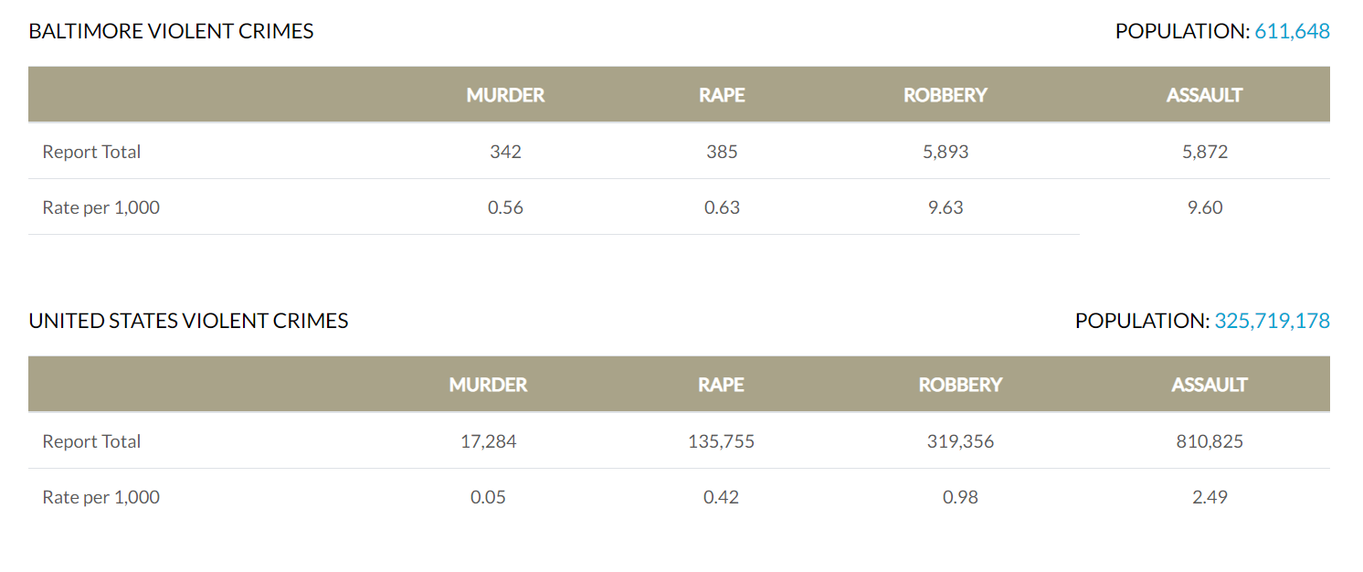
Task: Click Baltimore rape rate value 0.63
Action: point(722,207)
